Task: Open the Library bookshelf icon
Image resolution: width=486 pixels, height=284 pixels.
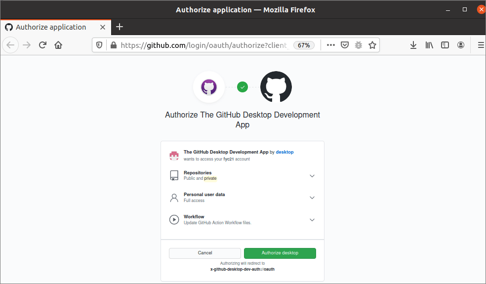Action: coord(429,45)
